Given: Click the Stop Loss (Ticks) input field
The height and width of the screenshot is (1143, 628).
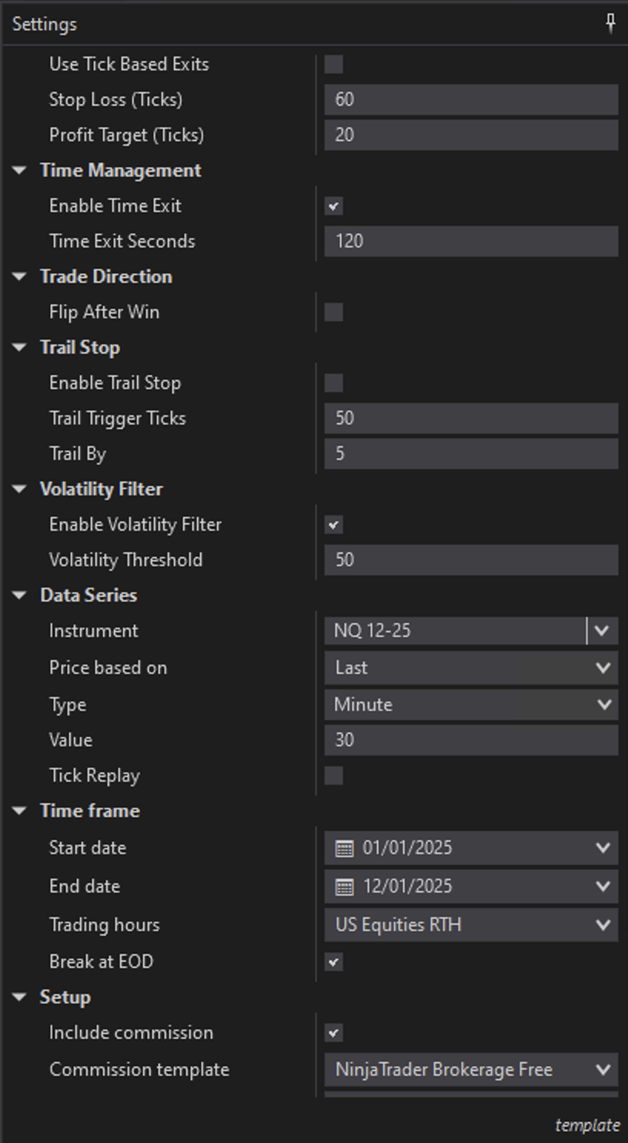Looking at the screenshot, I should click(x=471, y=99).
